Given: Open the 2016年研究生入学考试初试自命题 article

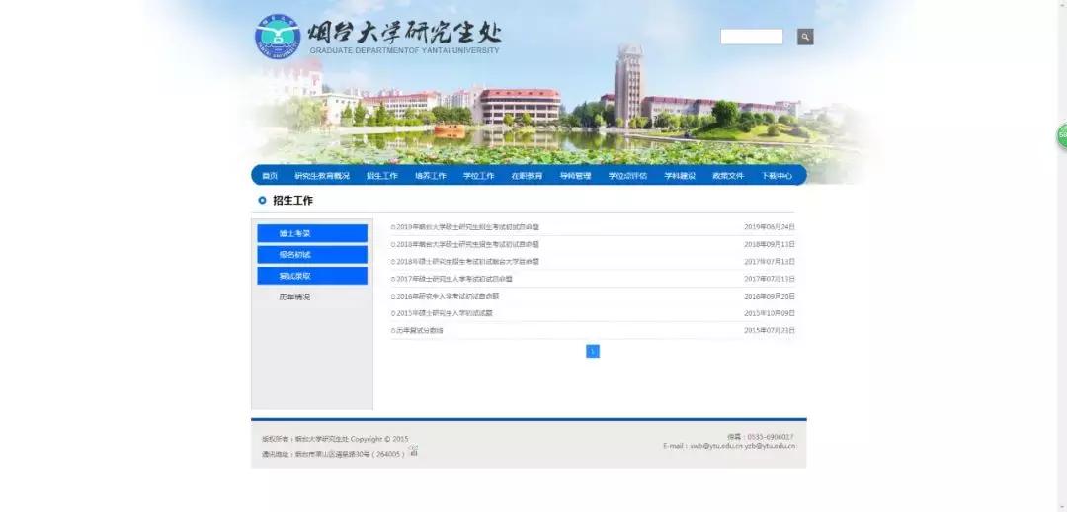Looking at the screenshot, I should (446, 297).
